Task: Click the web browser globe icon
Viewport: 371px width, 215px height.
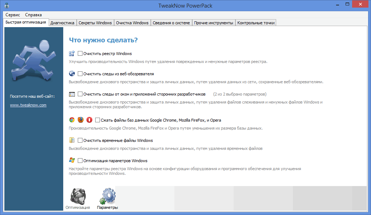Action: (72, 73)
